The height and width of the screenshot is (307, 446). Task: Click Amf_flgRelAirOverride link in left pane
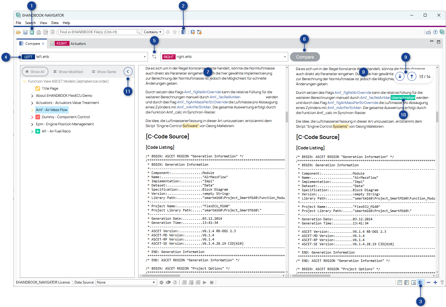pos(202,92)
